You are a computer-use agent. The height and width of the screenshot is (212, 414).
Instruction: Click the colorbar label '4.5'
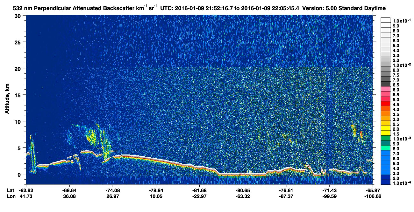click(x=396, y=105)
